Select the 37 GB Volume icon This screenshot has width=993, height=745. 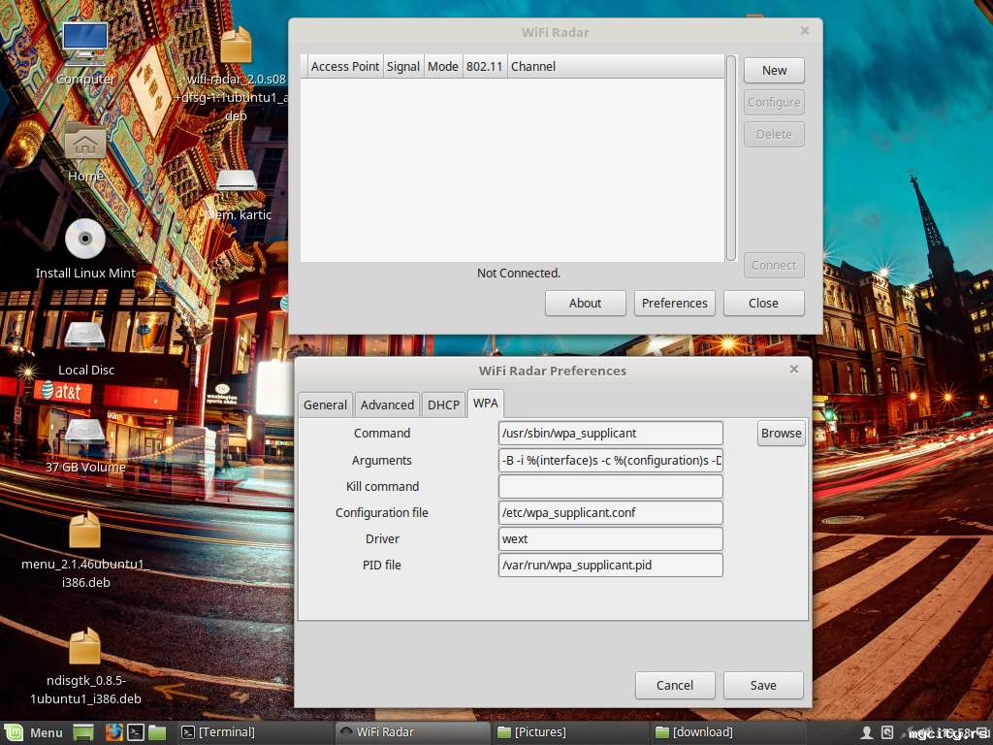(x=85, y=434)
